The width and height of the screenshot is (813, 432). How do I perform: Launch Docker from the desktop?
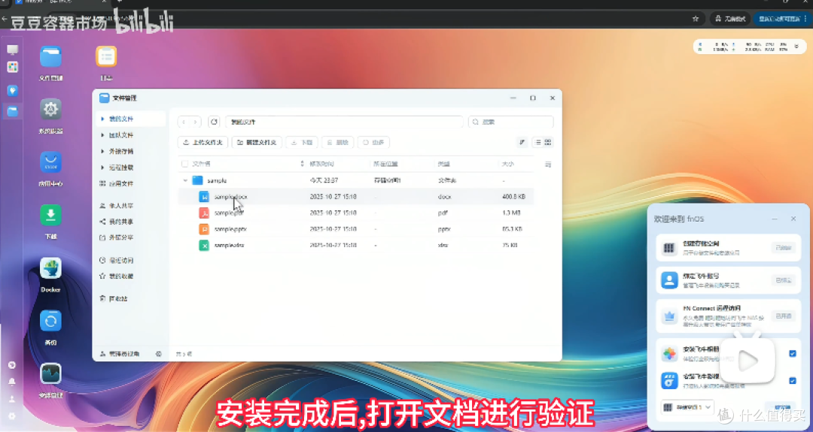[x=50, y=268]
